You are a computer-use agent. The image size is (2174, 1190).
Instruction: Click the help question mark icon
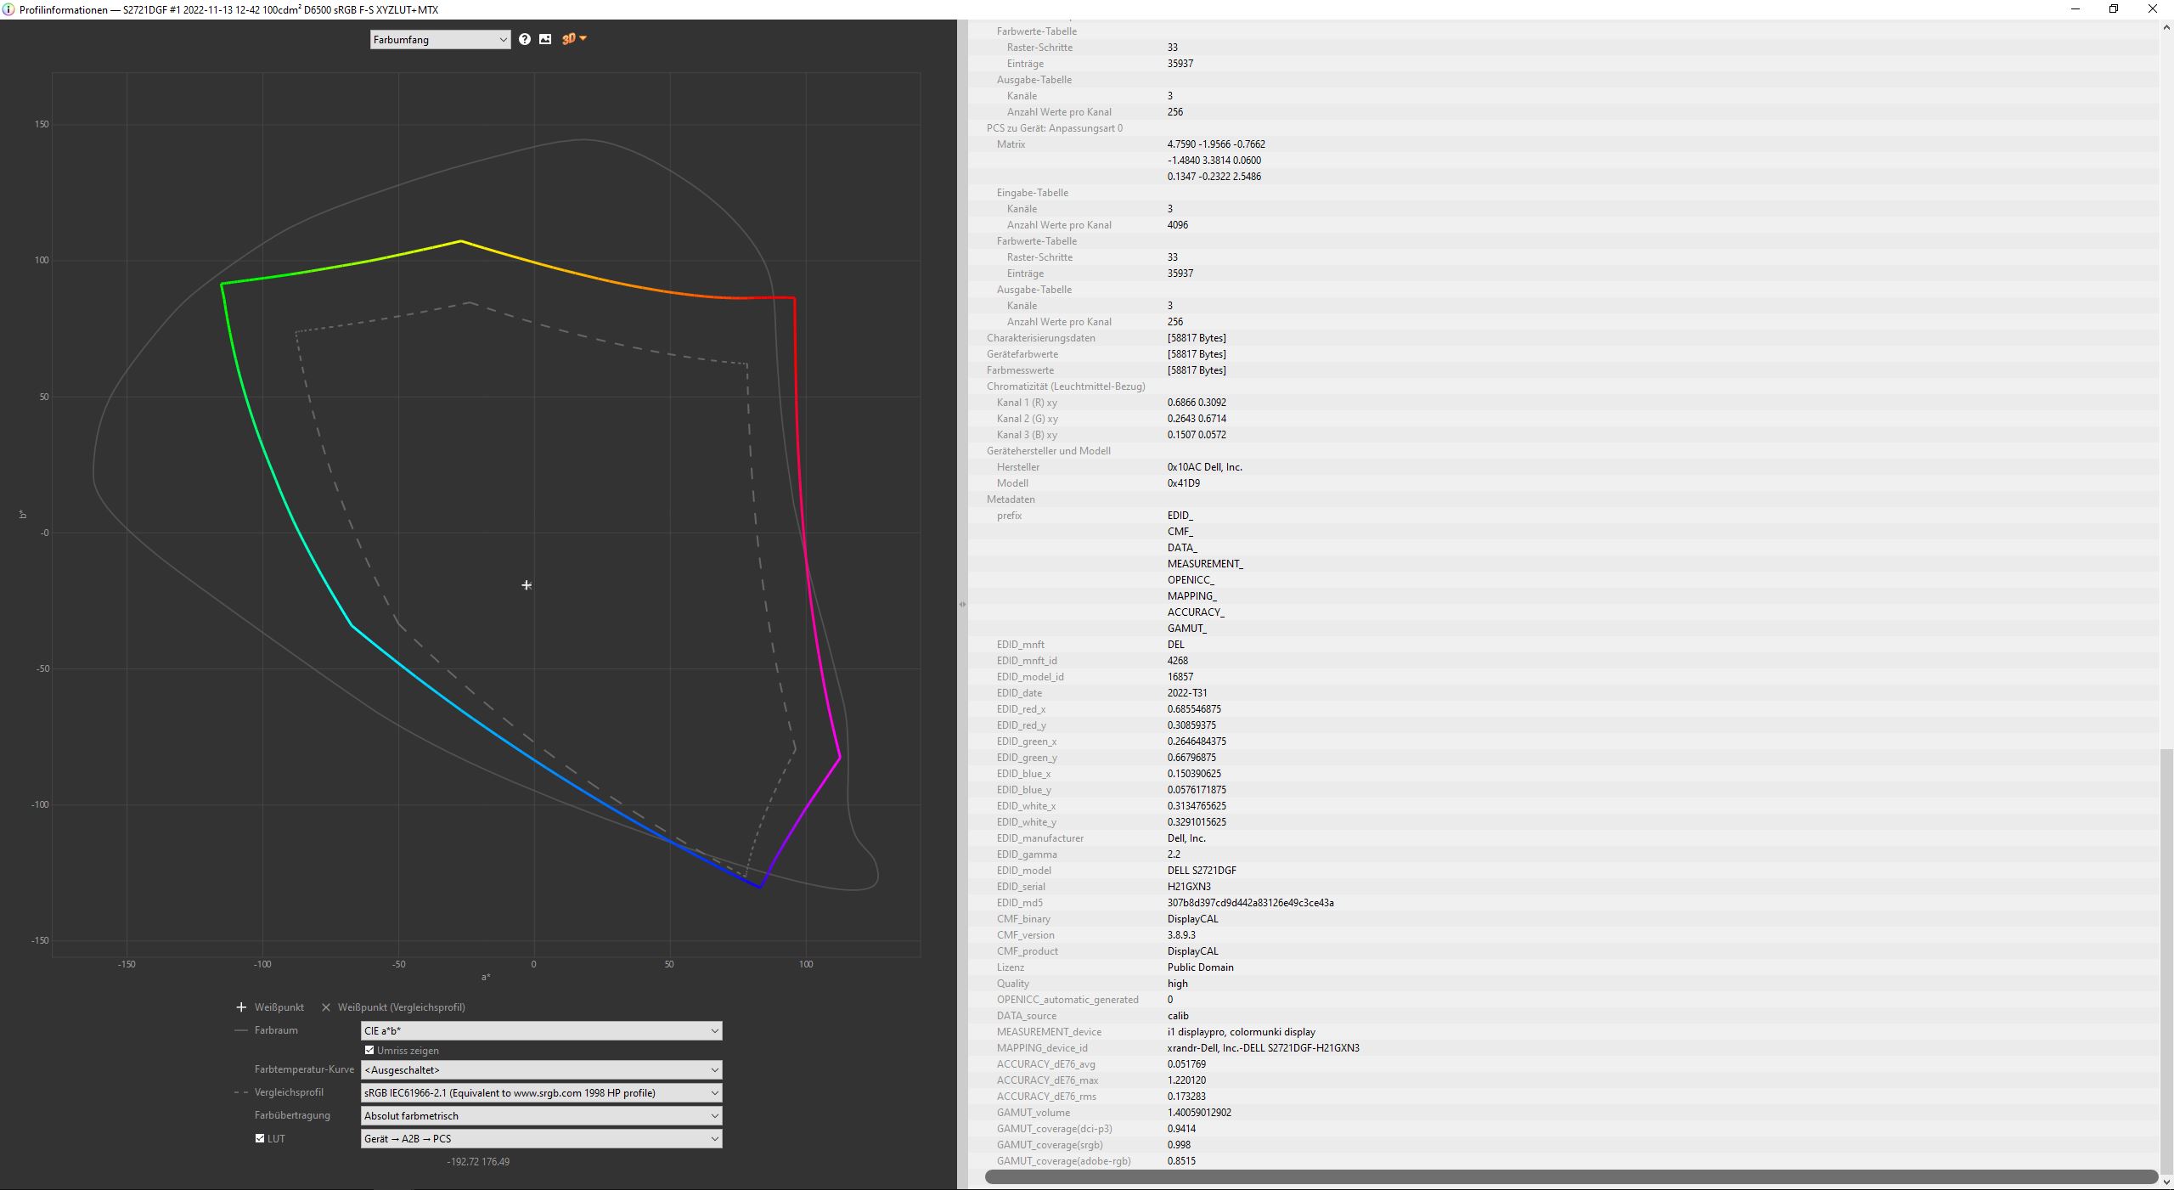point(525,39)
